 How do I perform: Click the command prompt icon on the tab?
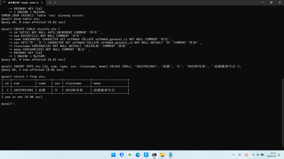click(x=4, y=2)
